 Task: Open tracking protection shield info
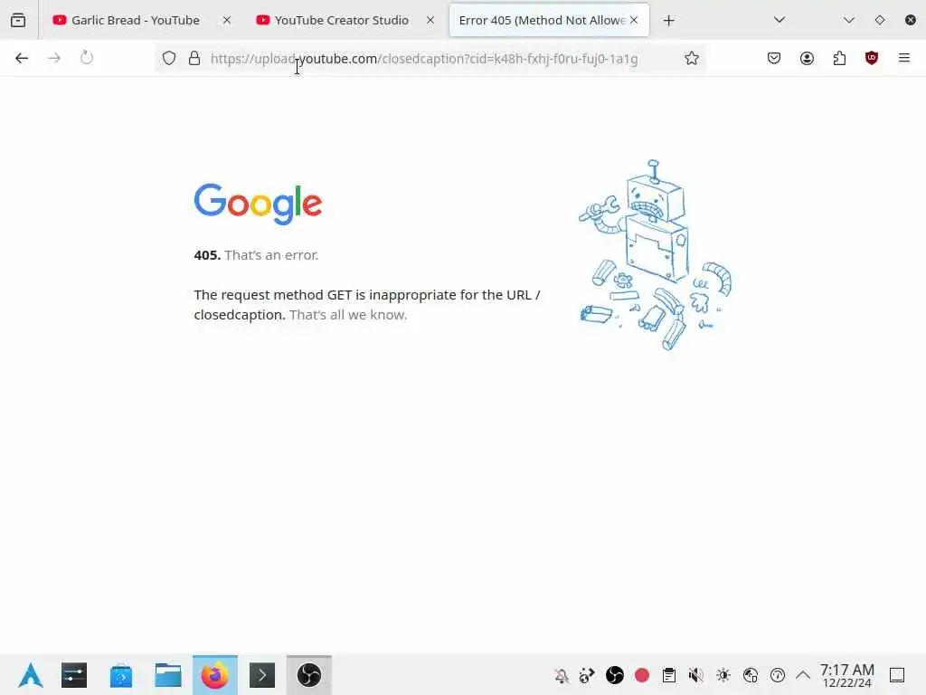(x=169, y=58)
